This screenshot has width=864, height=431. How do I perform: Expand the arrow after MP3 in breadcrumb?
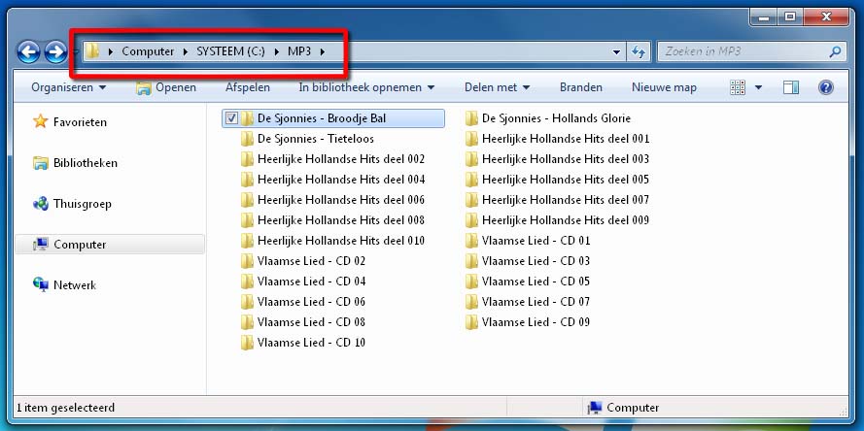point(323,51)
